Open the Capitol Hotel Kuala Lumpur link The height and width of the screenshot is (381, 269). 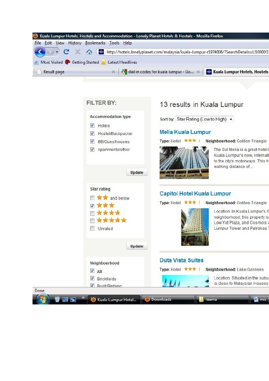coord(195,194)
